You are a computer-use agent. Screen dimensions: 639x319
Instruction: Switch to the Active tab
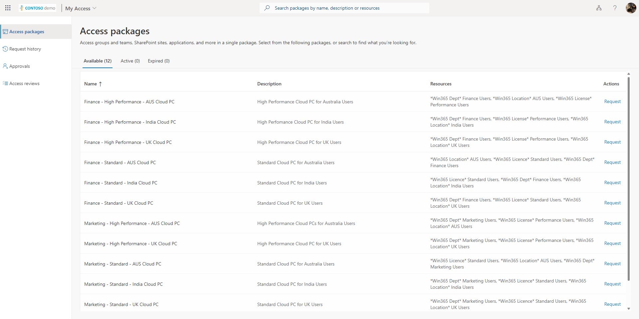click(x=130, y=61)
